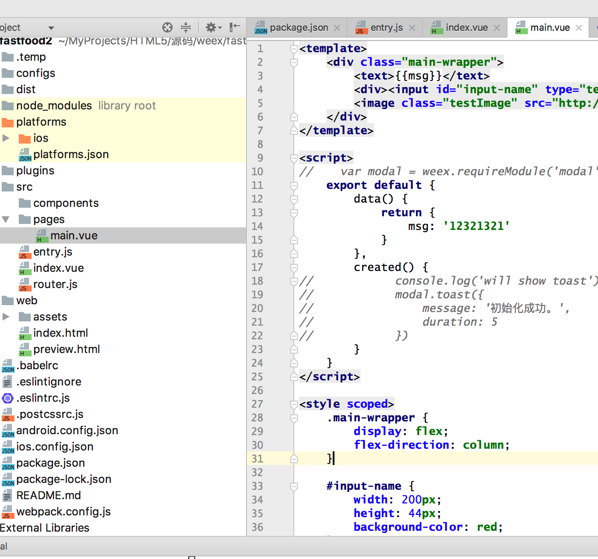Viewport: 598px width, 559px height.
Task: Fold the script tag on line 9
Action: [x=294, y=158]
